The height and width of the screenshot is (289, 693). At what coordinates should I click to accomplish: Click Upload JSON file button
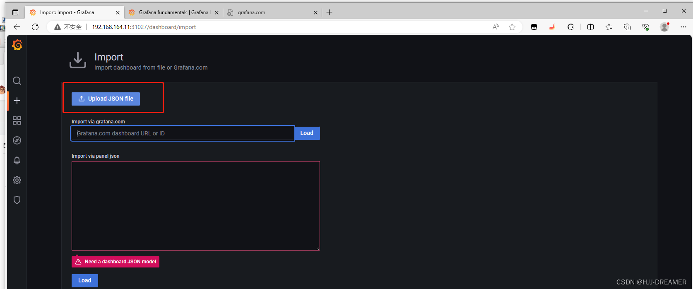pos(106,99)
